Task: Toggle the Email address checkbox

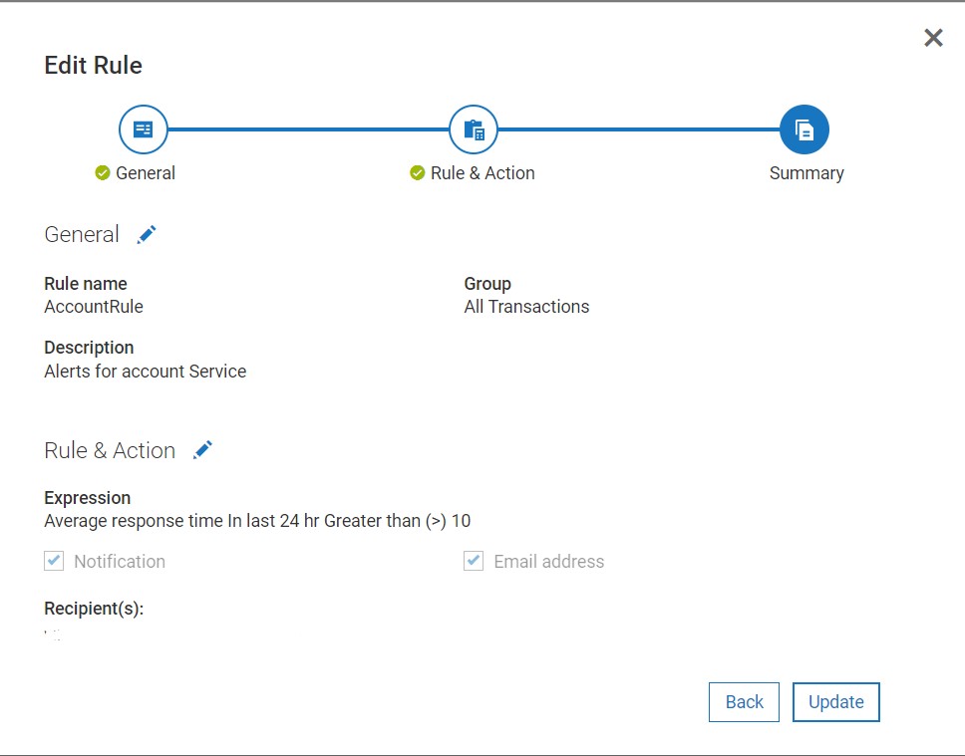Action: (474, 562)
